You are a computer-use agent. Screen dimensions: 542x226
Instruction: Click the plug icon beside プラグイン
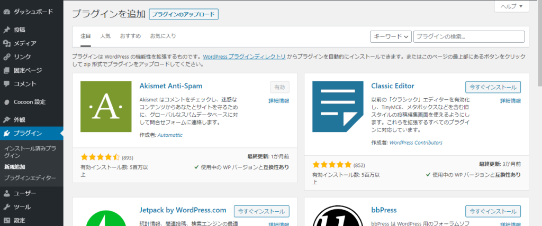pyautogui.click(x=6, y=134)
